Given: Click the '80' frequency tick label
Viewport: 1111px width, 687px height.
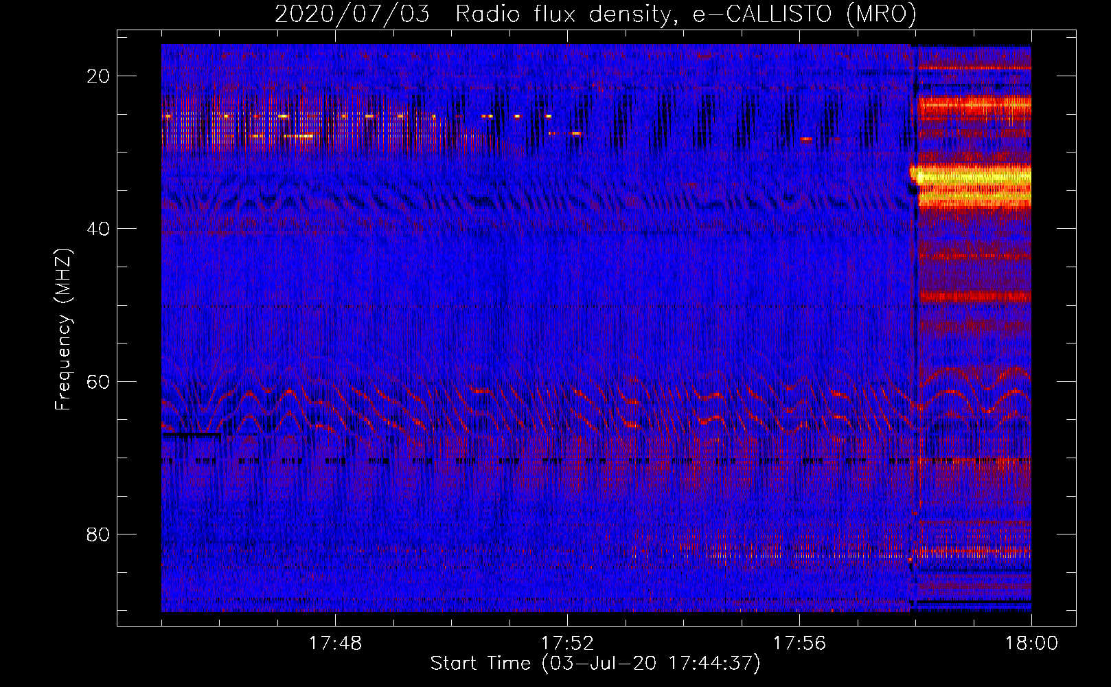Looking at the screenshot, I should click(x=98, y=534).
